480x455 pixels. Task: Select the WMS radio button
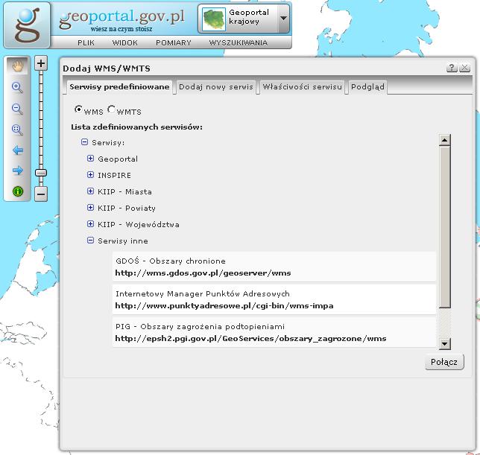(78, 109)
